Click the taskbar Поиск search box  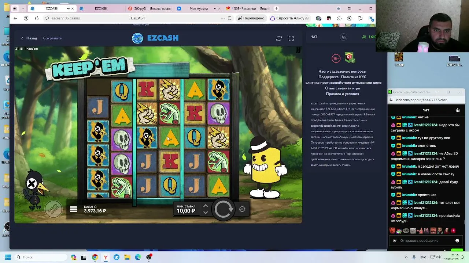(x=41, y=257)
